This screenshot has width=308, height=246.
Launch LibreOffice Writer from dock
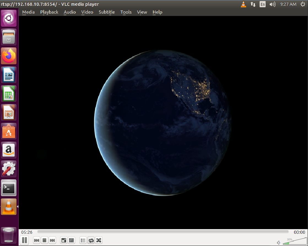coord(9,75)
